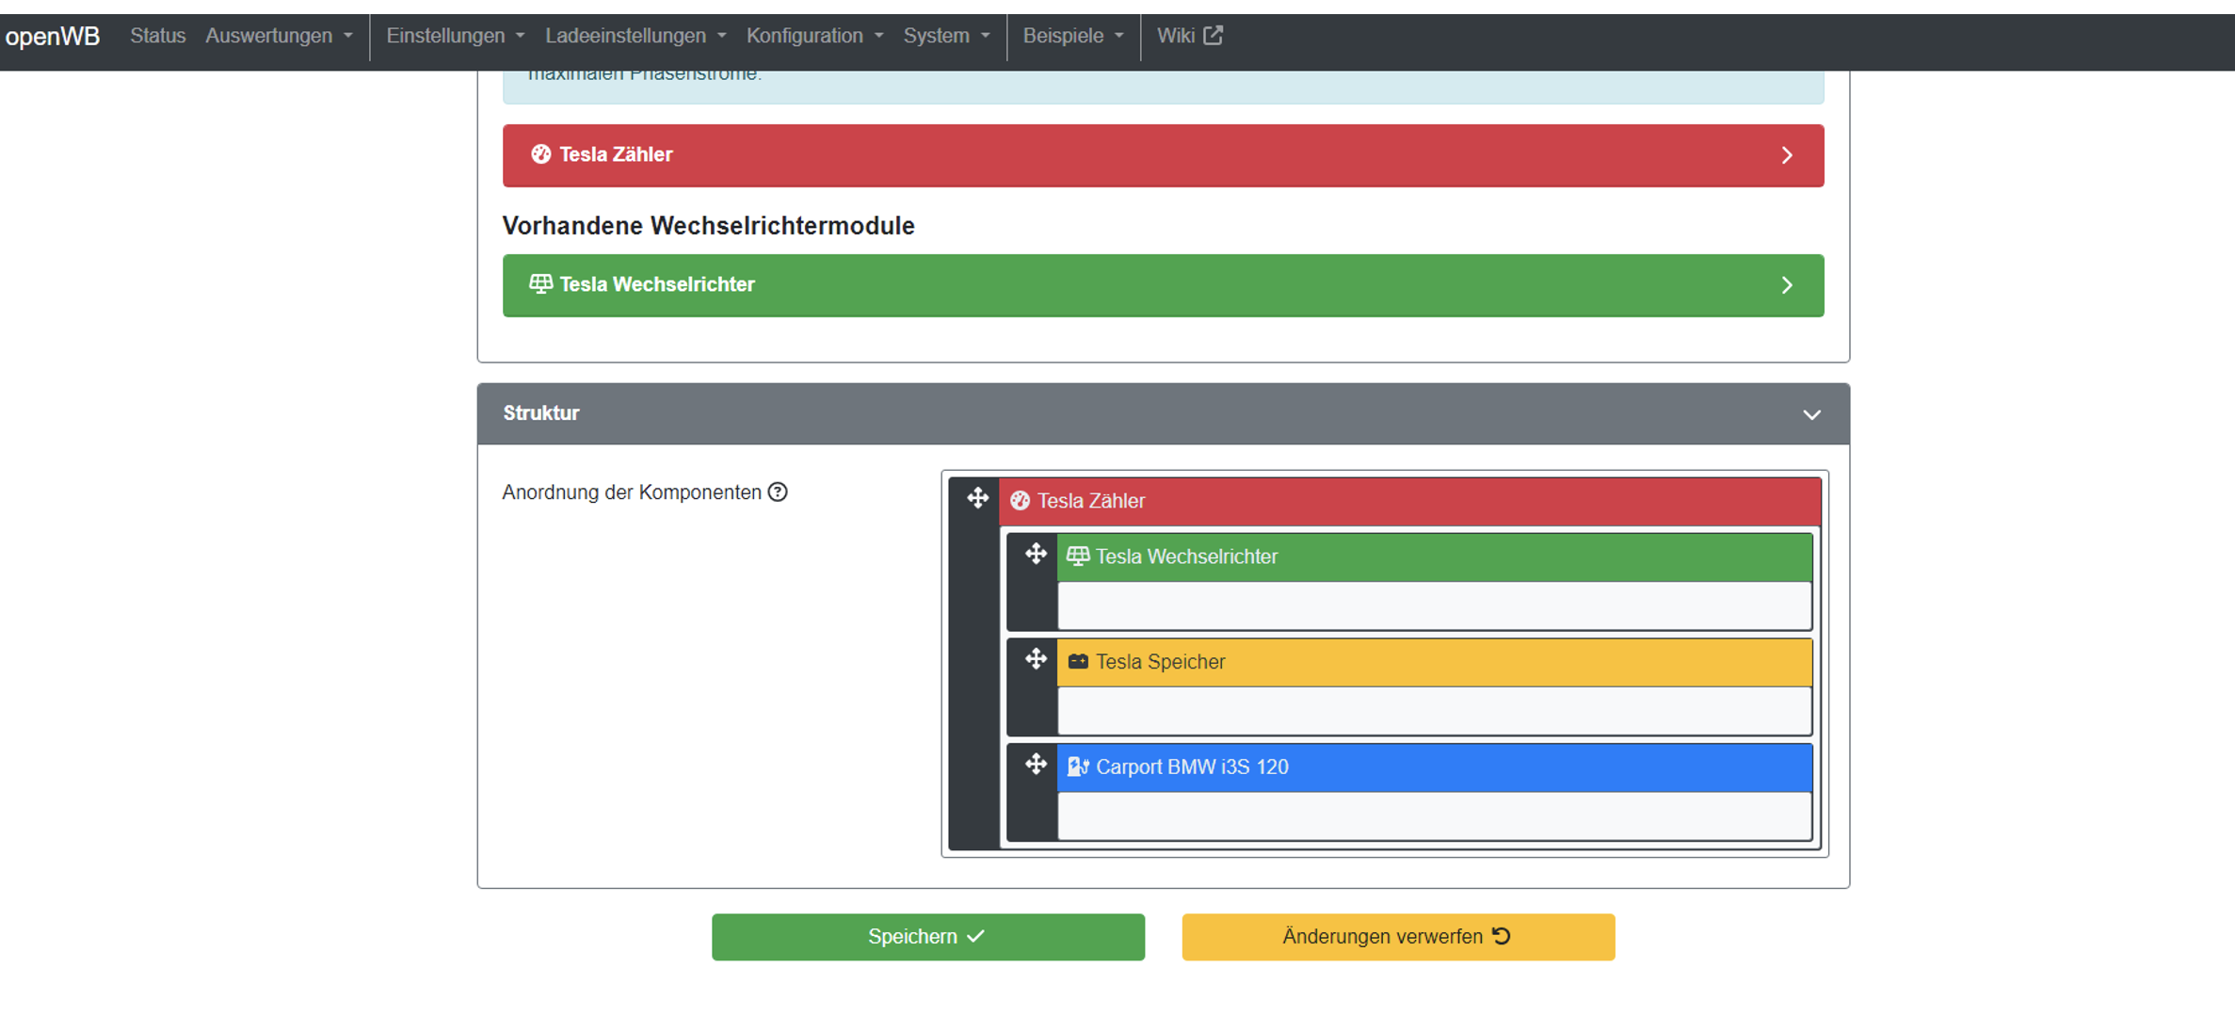Click the move handle of Tesla Wechselrichter
Screen dimensions: 2235x1032
[1036, 554]
